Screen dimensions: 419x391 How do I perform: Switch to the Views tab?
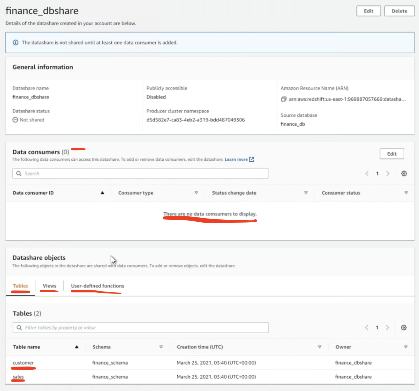49,286
